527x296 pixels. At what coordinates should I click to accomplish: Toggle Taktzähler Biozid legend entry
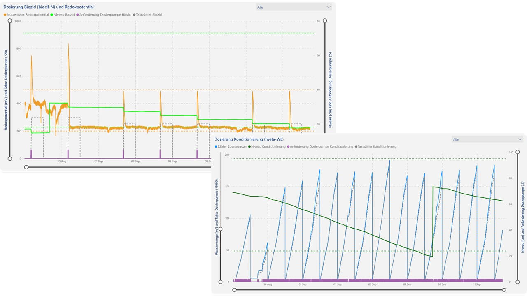[147, 15]
